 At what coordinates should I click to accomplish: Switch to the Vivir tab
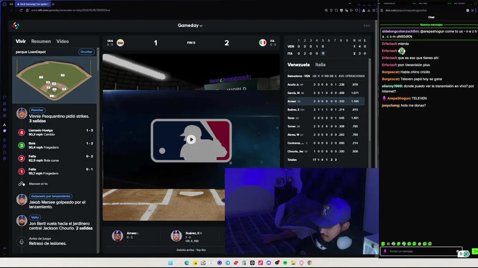(21, 41)
